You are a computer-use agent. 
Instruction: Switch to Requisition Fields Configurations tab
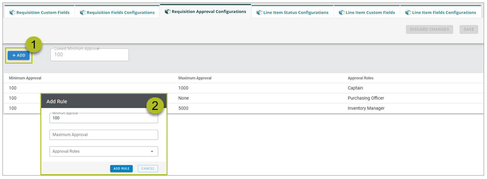[117, 12]
